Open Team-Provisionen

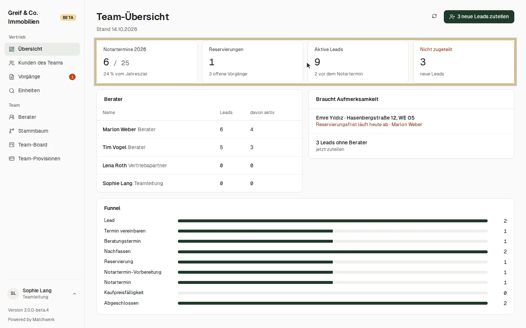pyautogui.click(x=42, y=159)
